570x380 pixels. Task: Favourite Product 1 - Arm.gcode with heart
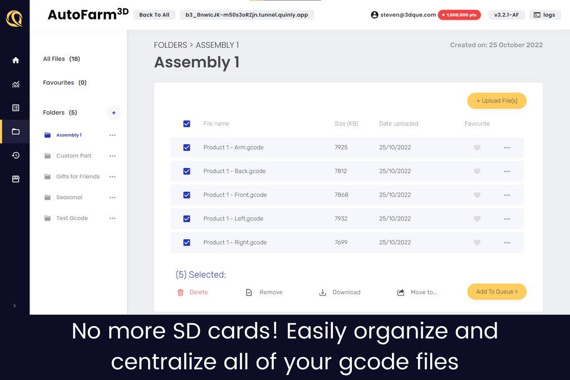[x=477, y=148]
